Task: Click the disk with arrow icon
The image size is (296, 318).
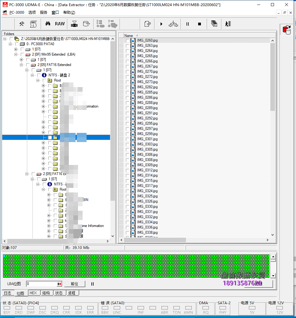Action: (x=87, y=24)
